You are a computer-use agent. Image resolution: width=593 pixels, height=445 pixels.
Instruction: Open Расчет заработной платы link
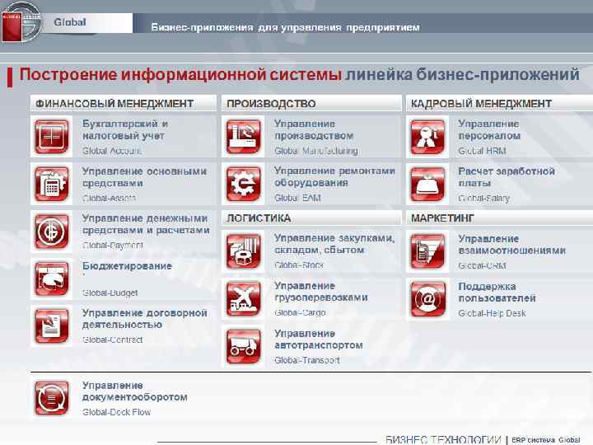click(x=507, y=177)
